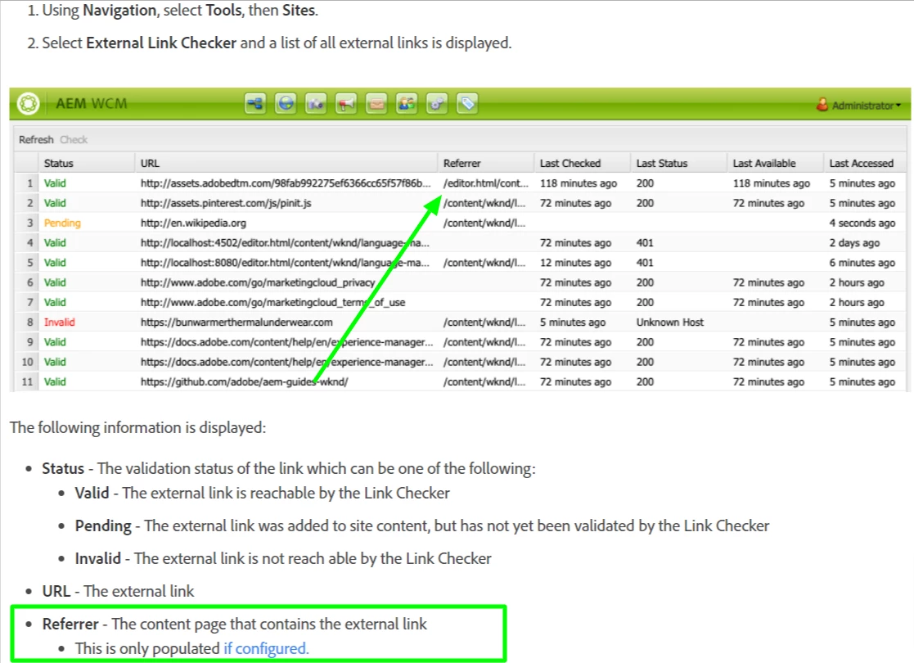Sort by the Last Status column header
This screenshot has height=663, width=914.
[x=679, y=163]
